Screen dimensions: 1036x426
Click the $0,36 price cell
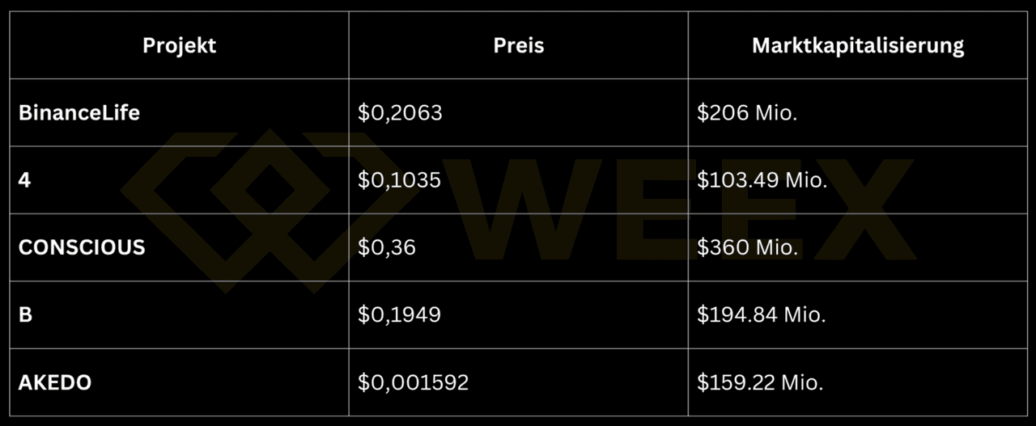[x=386, y=247]
